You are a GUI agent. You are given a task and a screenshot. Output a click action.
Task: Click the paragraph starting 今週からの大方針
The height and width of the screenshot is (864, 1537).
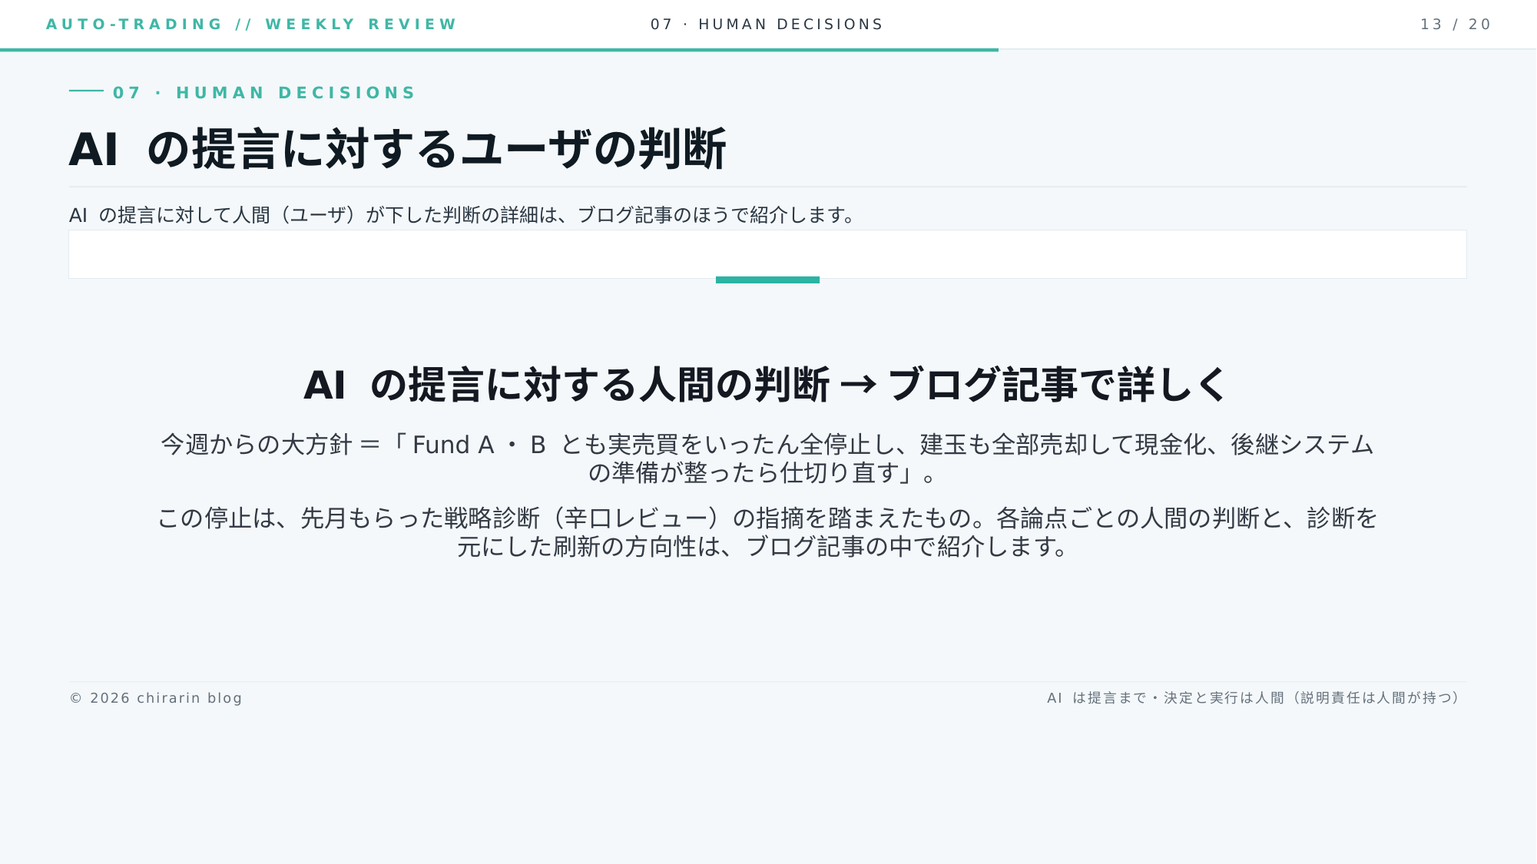pyautogui.click(x=767, y=458)
